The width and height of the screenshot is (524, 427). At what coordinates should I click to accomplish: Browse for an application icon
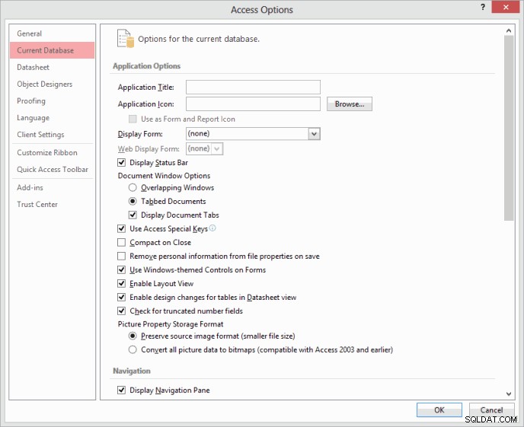pos(350,104)
